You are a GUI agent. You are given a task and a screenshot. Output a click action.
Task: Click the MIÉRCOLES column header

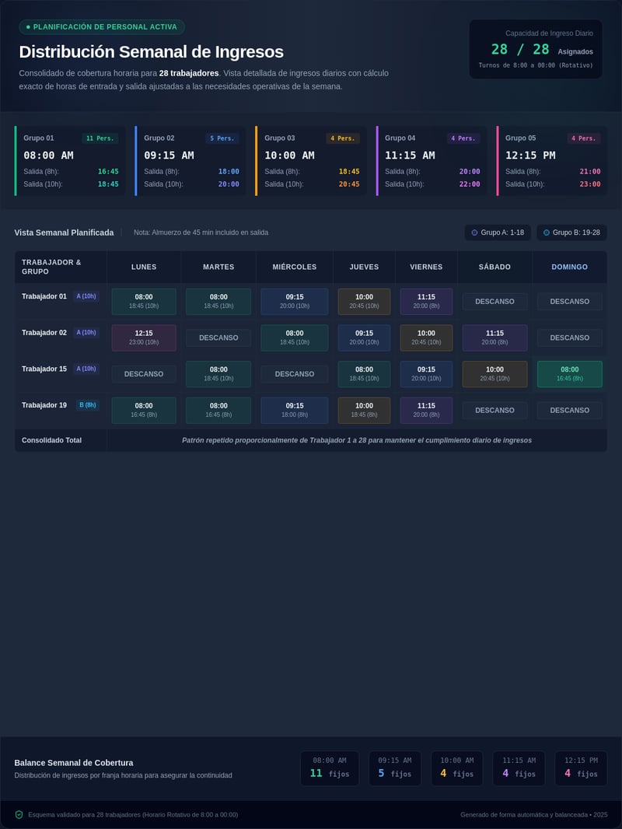(295, 267)
